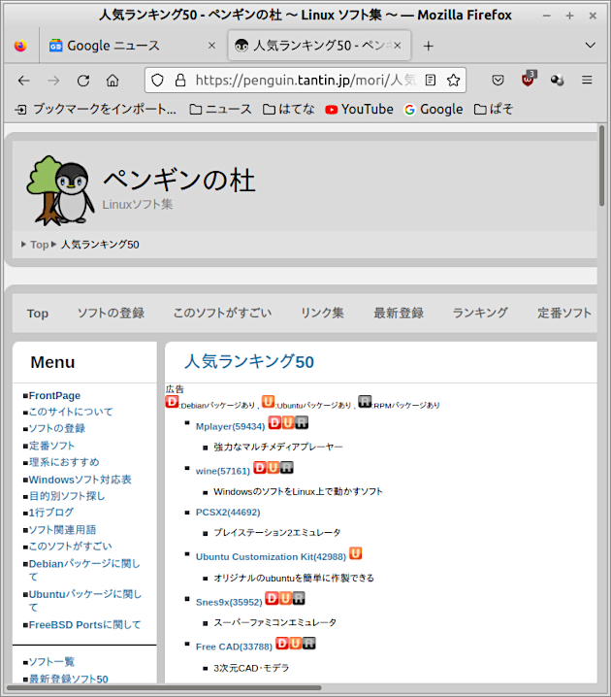Click the Firefox View icon

20,46
